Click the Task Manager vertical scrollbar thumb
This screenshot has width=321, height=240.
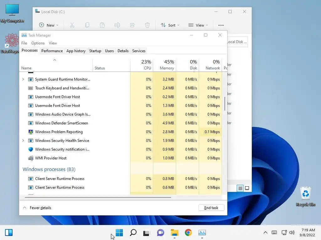tap(225, 104)
